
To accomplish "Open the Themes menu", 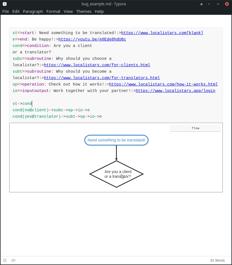I will point(84,11).
